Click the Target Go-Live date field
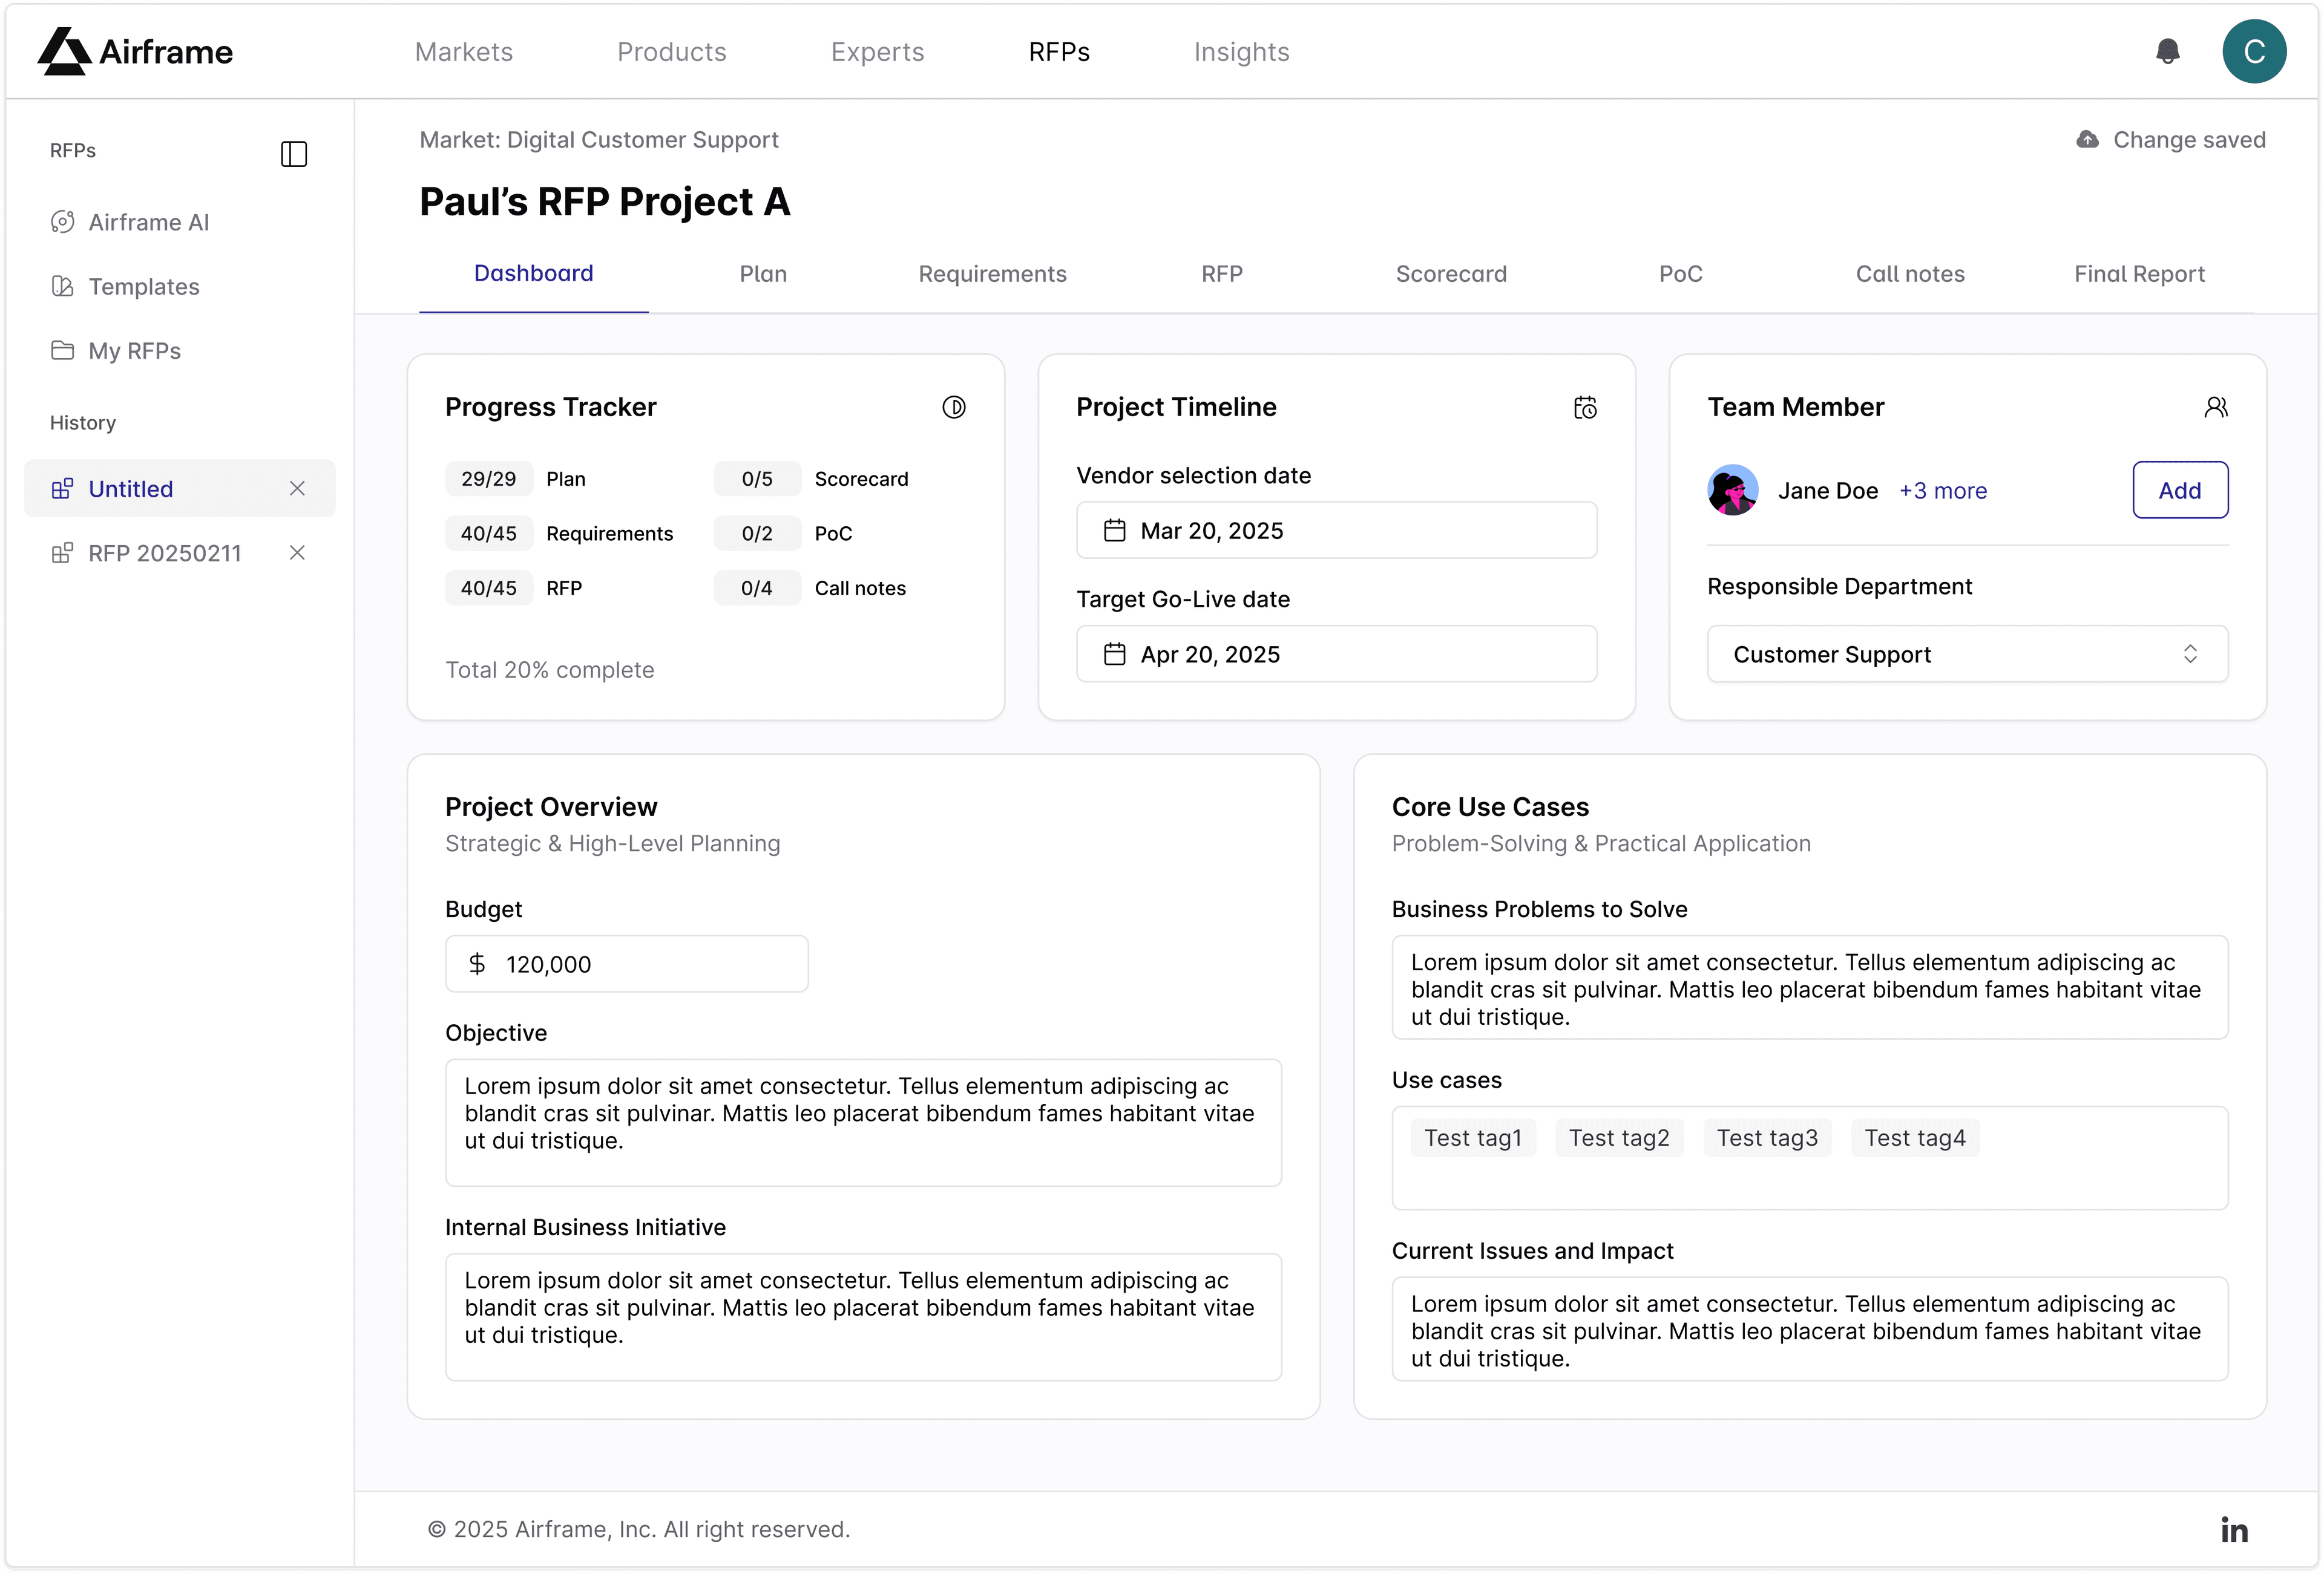The image size is (2324, 1574). 1336,655
